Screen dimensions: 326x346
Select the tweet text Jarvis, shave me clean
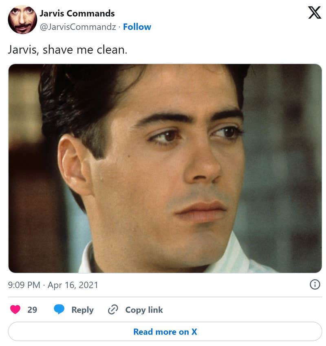[x=67, y=50]
